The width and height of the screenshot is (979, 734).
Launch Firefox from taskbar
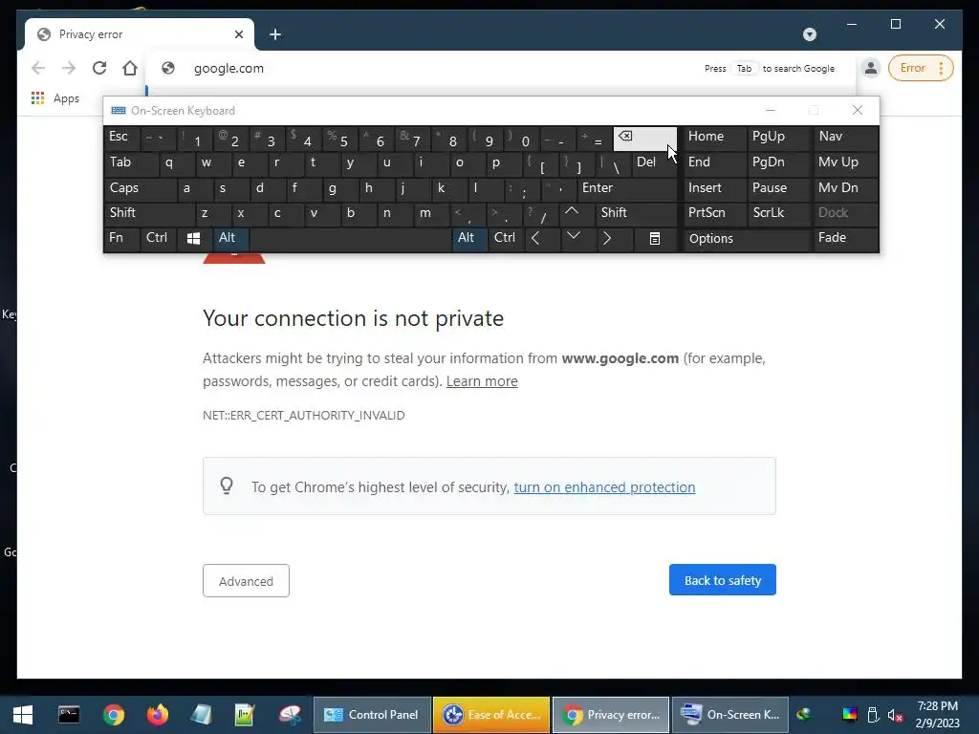(158, 715)
